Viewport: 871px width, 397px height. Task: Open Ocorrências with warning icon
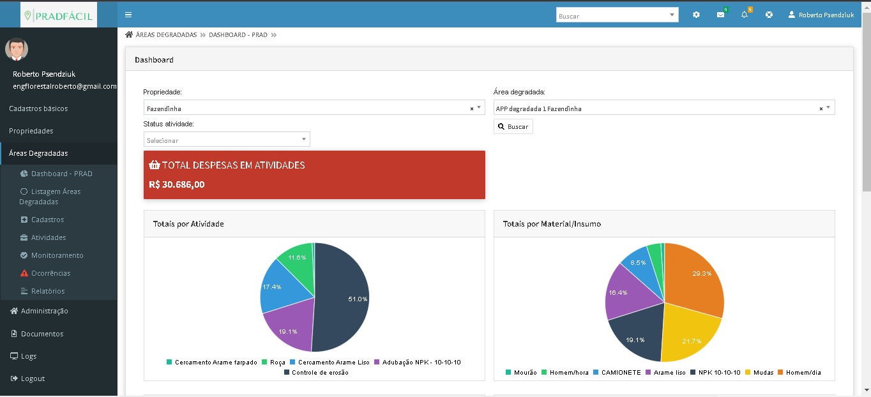coord(50,273)
